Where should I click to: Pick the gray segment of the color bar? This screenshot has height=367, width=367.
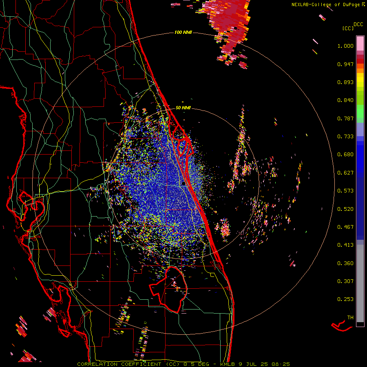point(360,283)
